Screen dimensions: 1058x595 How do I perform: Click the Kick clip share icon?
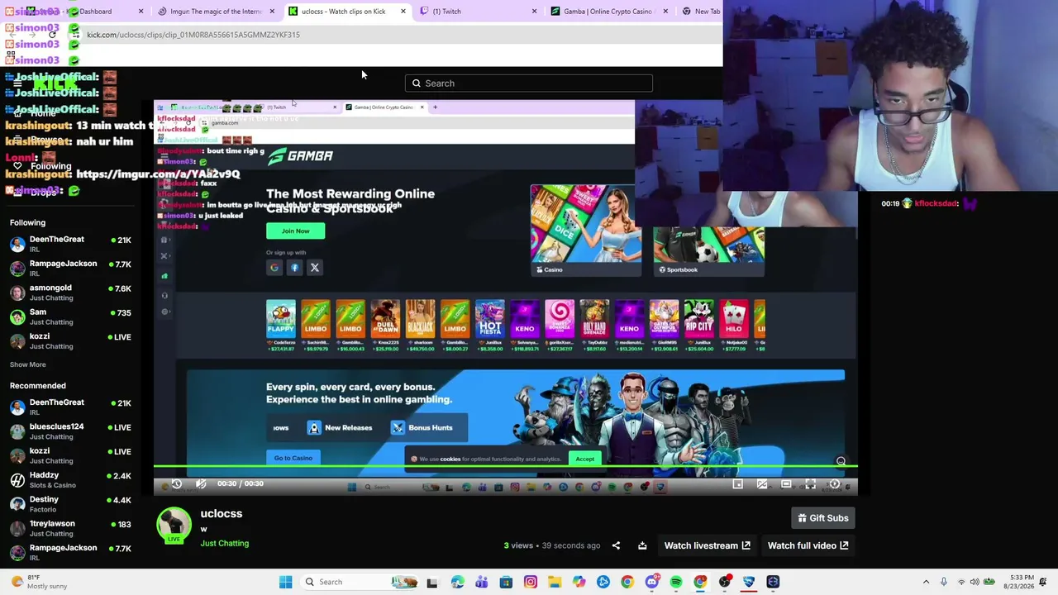click(x=616, y=545)
